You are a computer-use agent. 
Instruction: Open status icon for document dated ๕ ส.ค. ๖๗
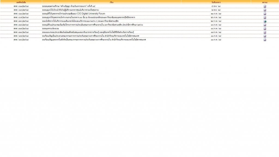(265, 6)
